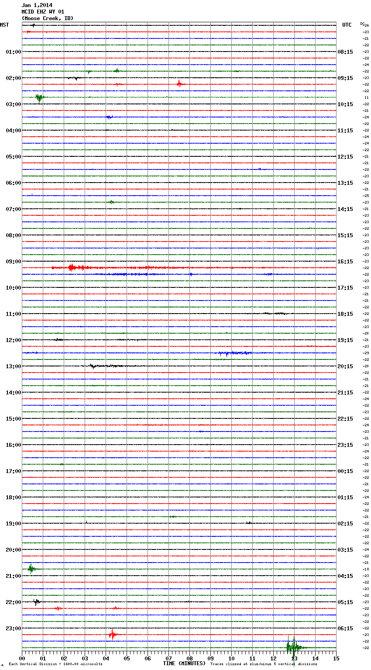
Task: Select the 10:00 MST time label
Action: tap(14, 288)
